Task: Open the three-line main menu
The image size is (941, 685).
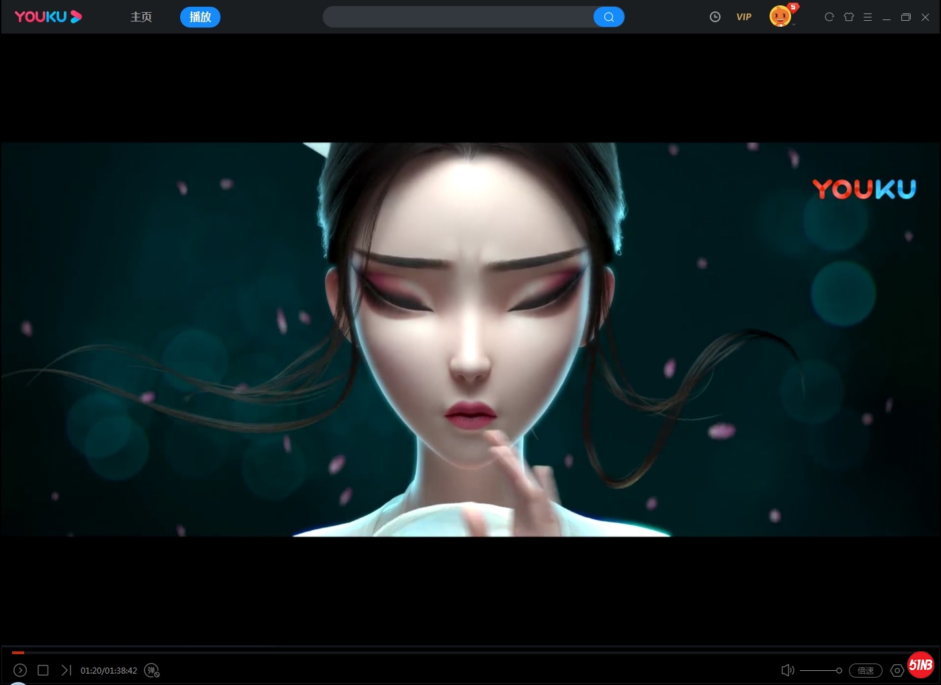Action: pyautogui.click(x=868, y=17)
